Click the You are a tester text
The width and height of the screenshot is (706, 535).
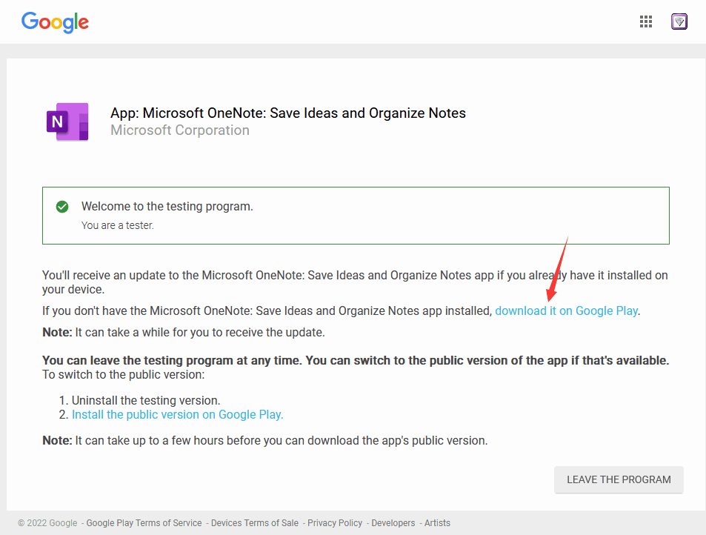coord(118,225)
